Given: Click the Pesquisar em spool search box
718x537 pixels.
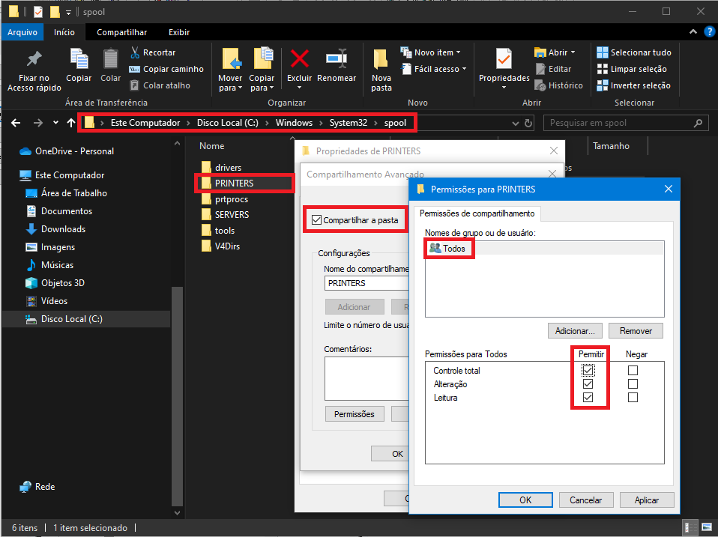Looking at the screenshot, I should tap(626, 123).
